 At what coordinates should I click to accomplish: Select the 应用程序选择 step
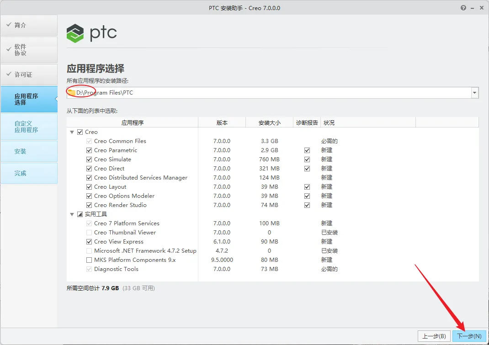(x=29, y=99)
